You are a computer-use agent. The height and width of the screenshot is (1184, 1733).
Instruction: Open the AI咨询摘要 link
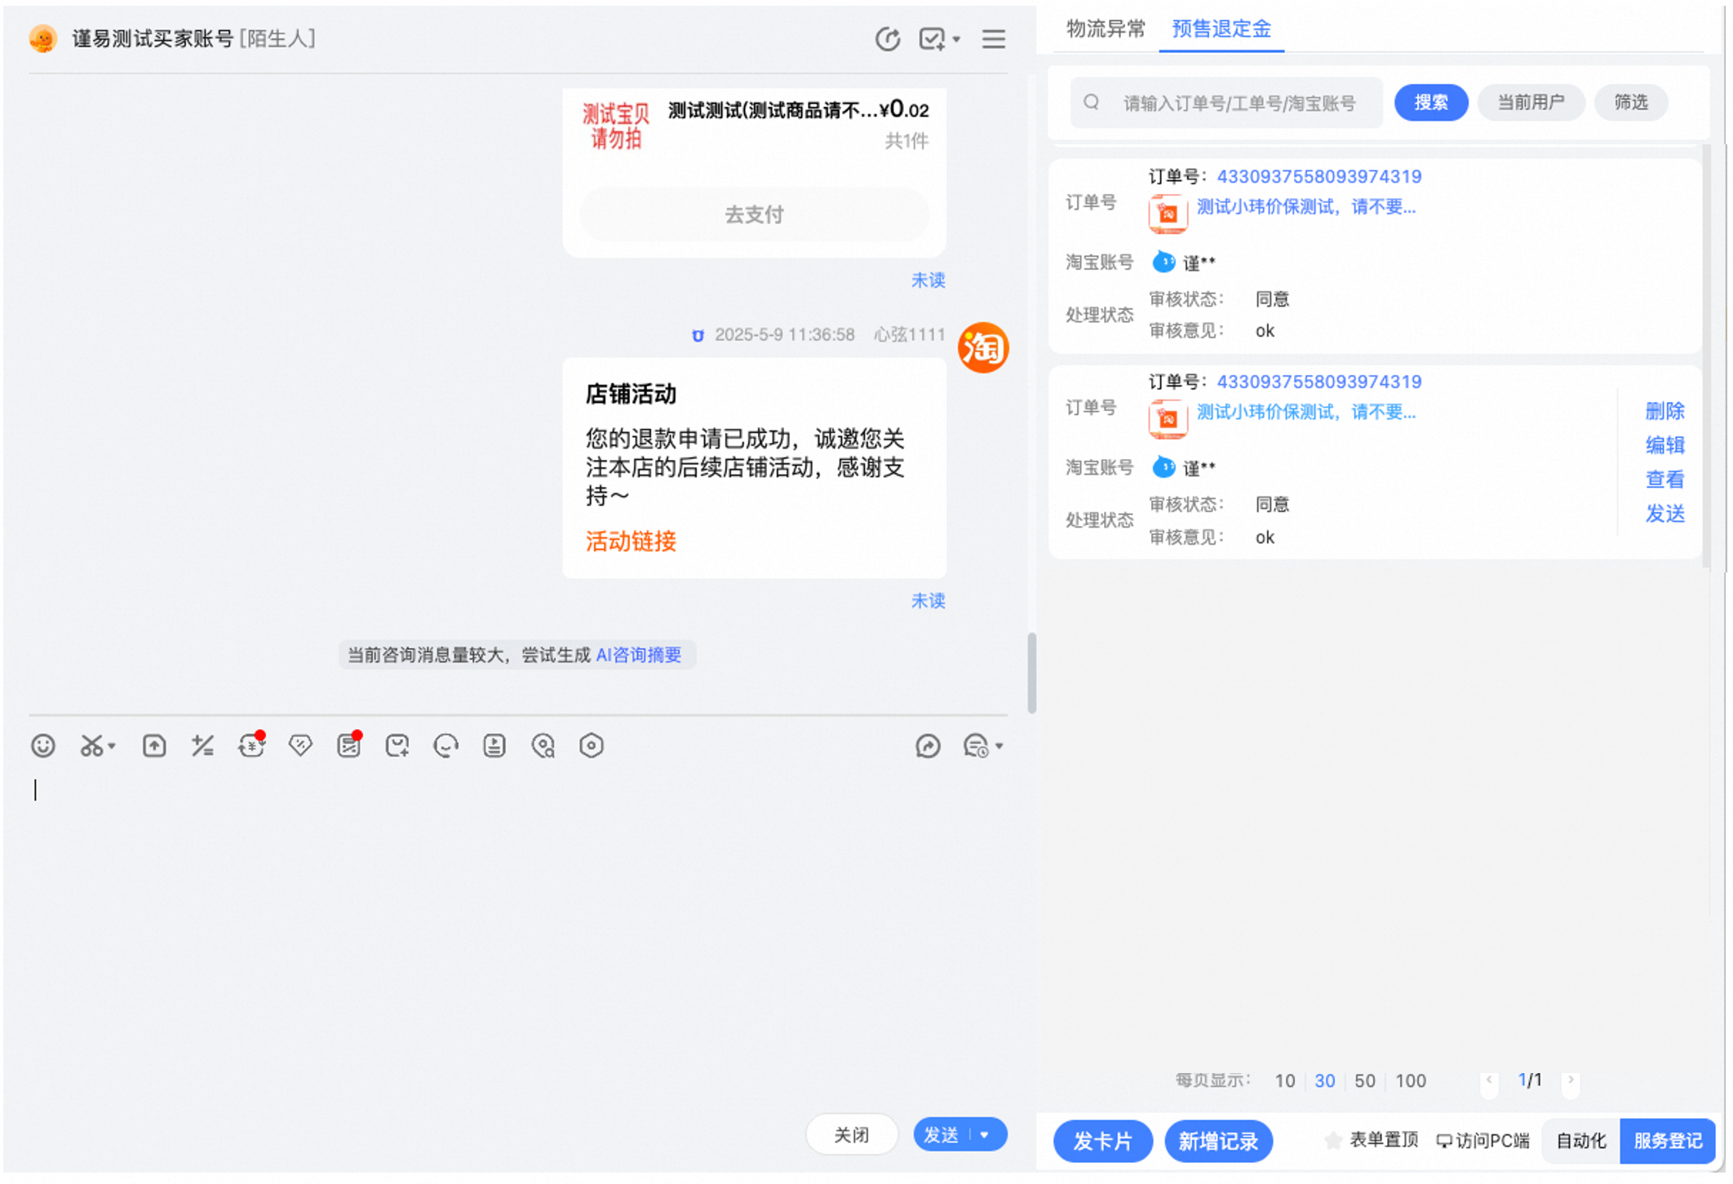[638, 656]
